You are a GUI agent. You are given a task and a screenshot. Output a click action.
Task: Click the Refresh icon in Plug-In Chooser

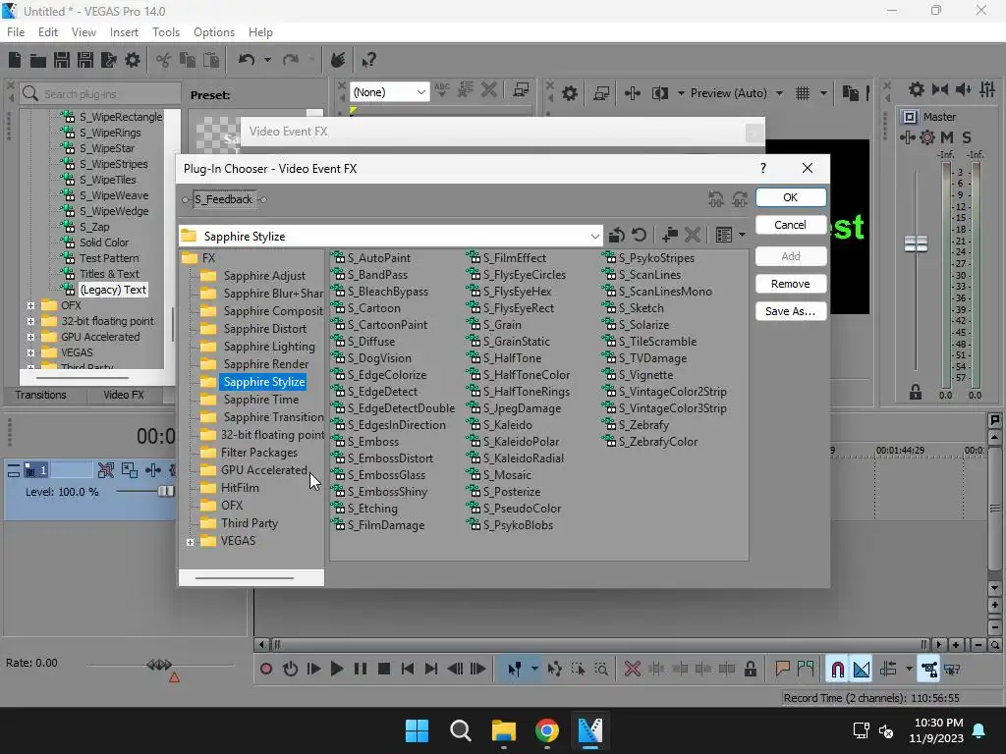pos(639,236)
